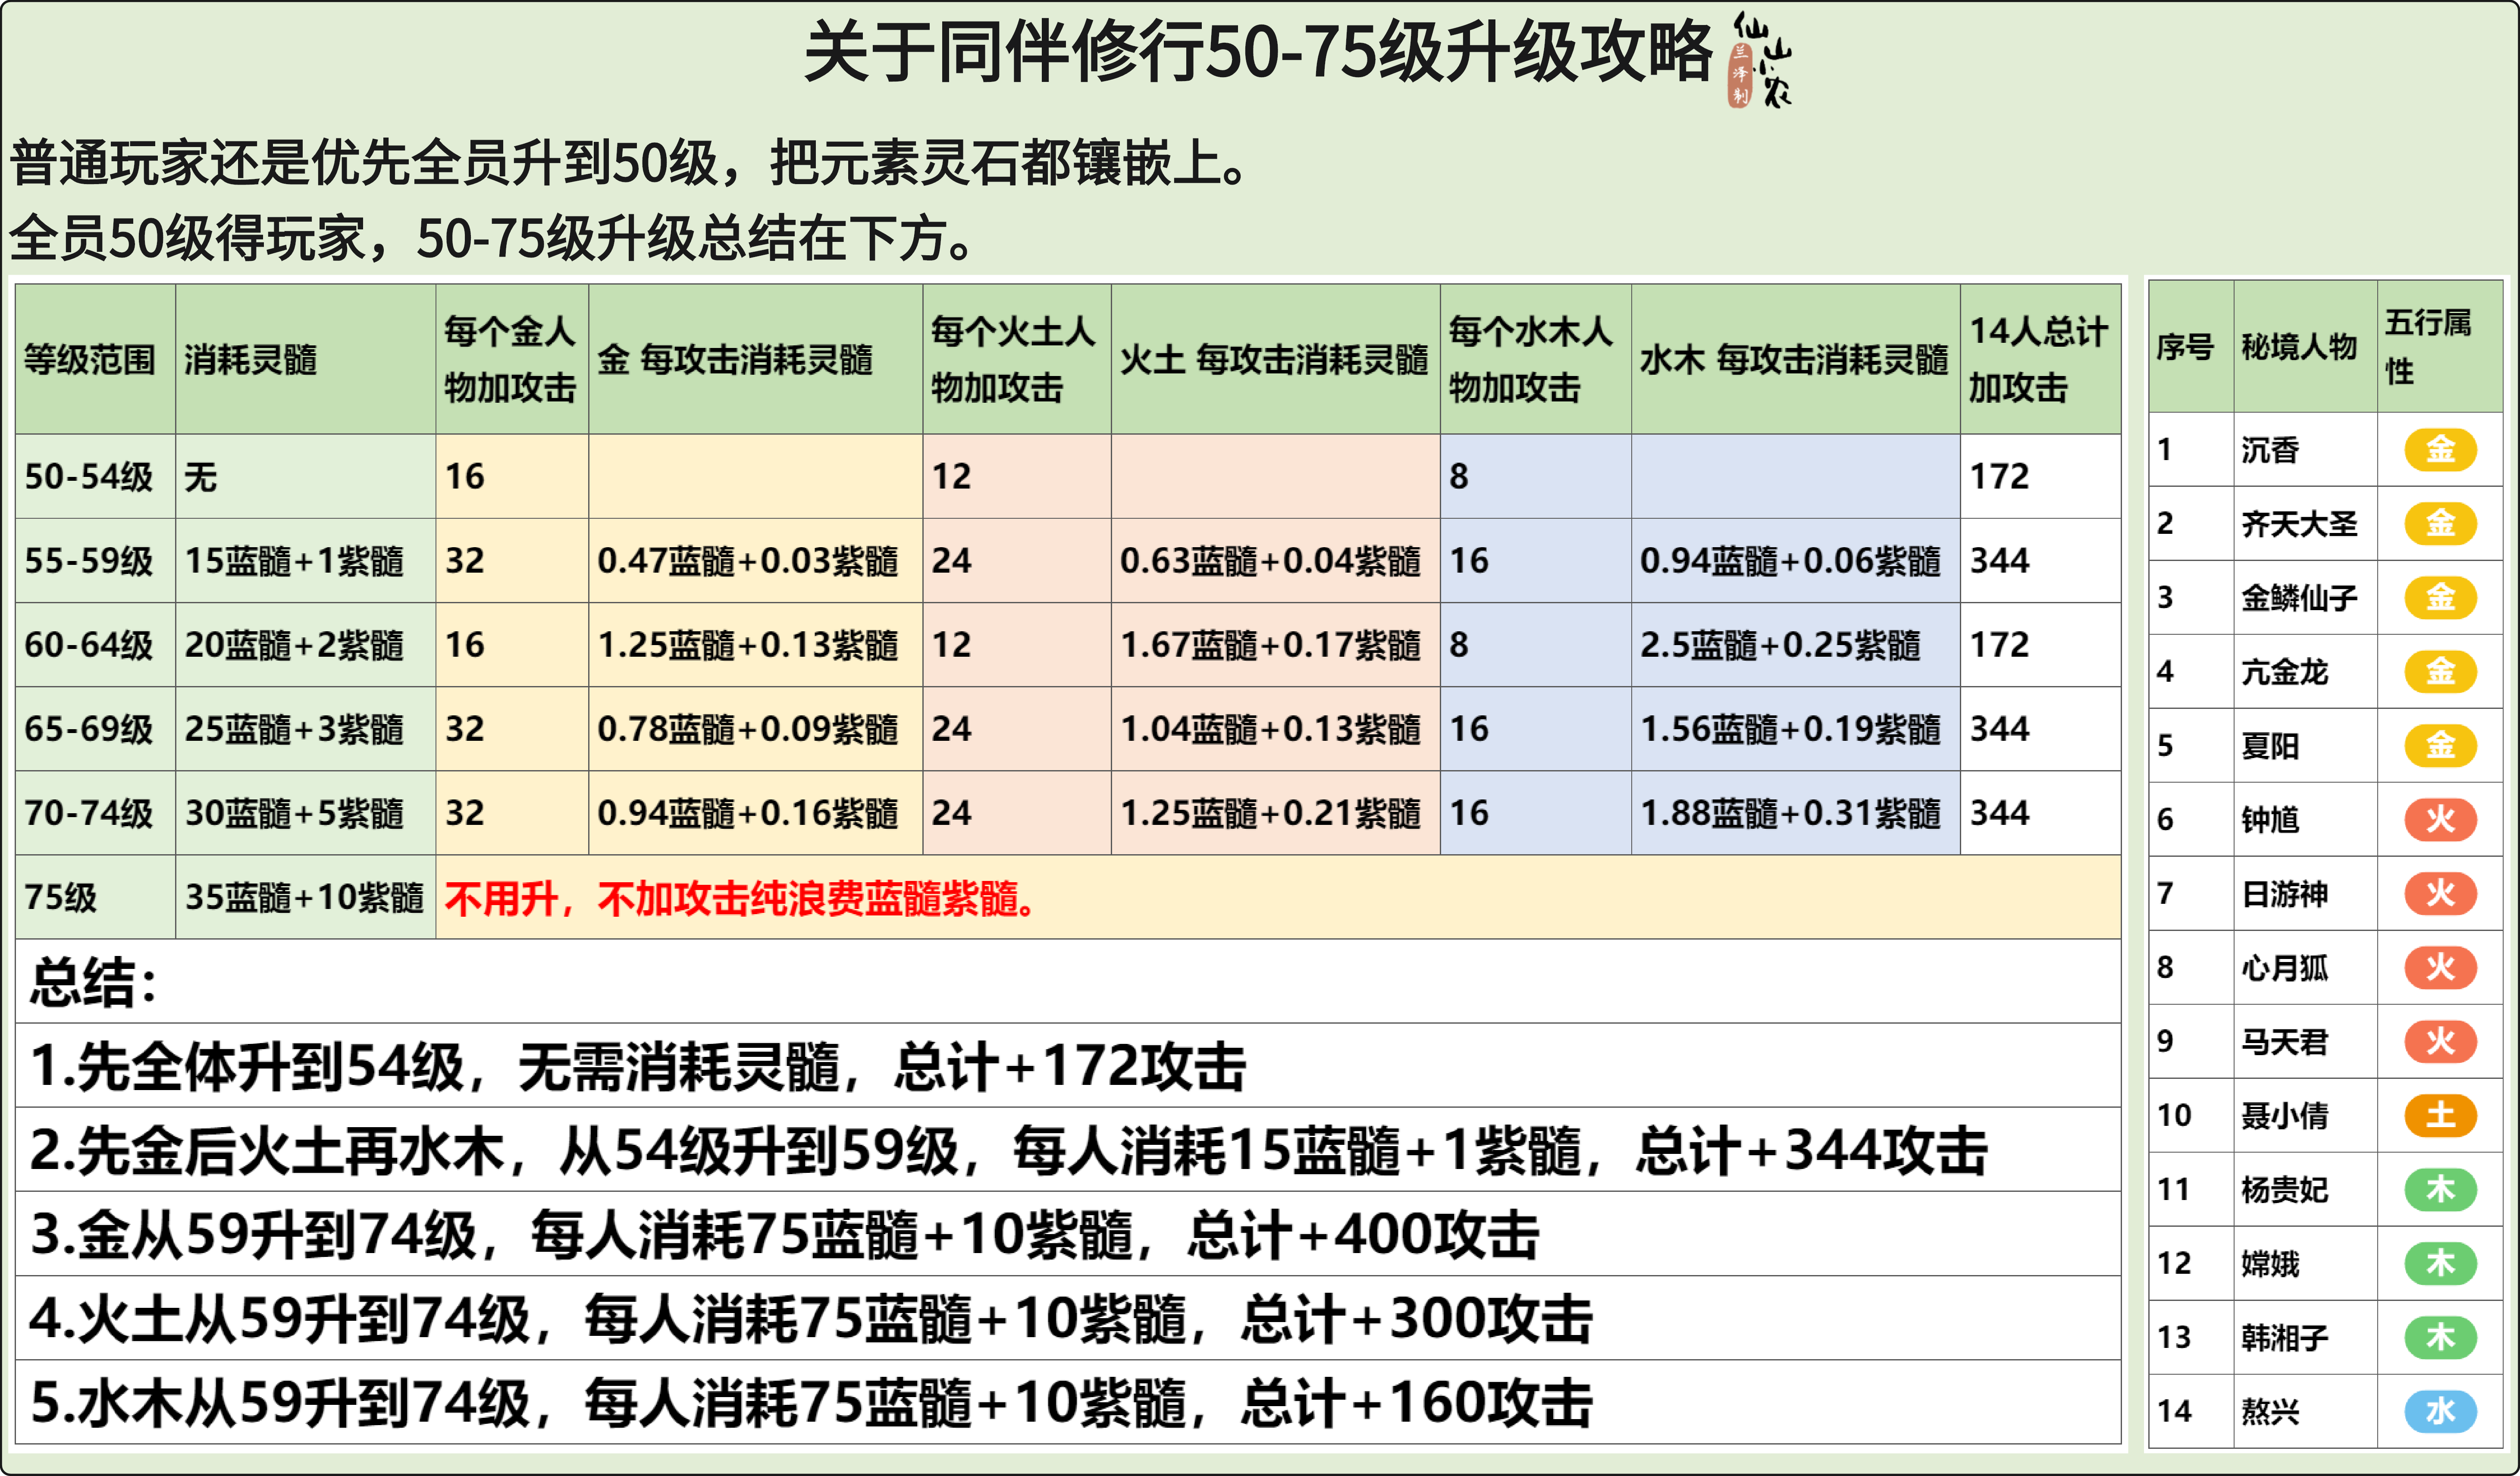Click the 火 badge in the 心月狐 row

[2440, 967]
